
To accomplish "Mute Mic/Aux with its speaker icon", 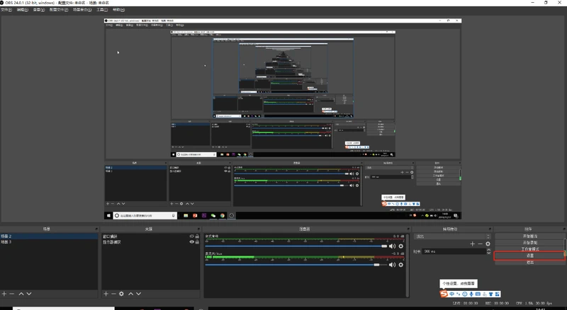I will coord(393,265).
